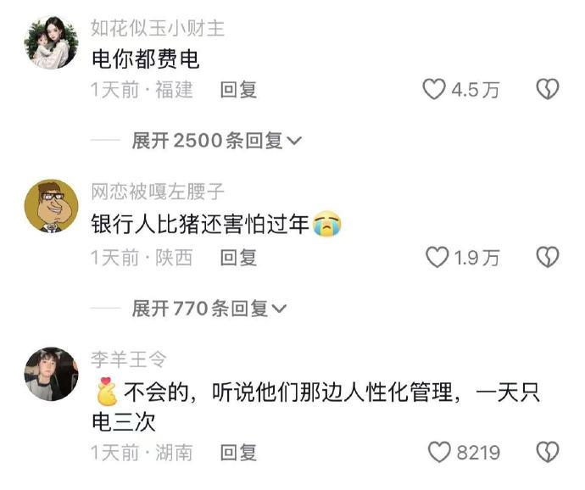Dislike the comment by 如花似玉小财主

548,89
